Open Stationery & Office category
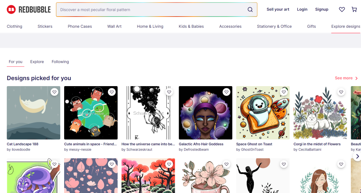This screenshot has height=193, width=361. tap(274, 26)
